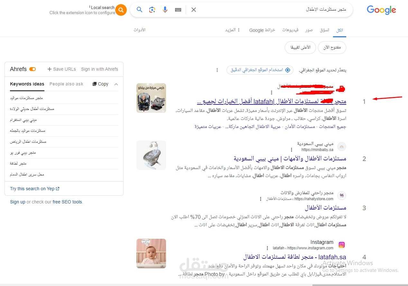This screenshot has width=408, height=286.
Task: Switch to the فيديوهات tab
Action: 290,30
